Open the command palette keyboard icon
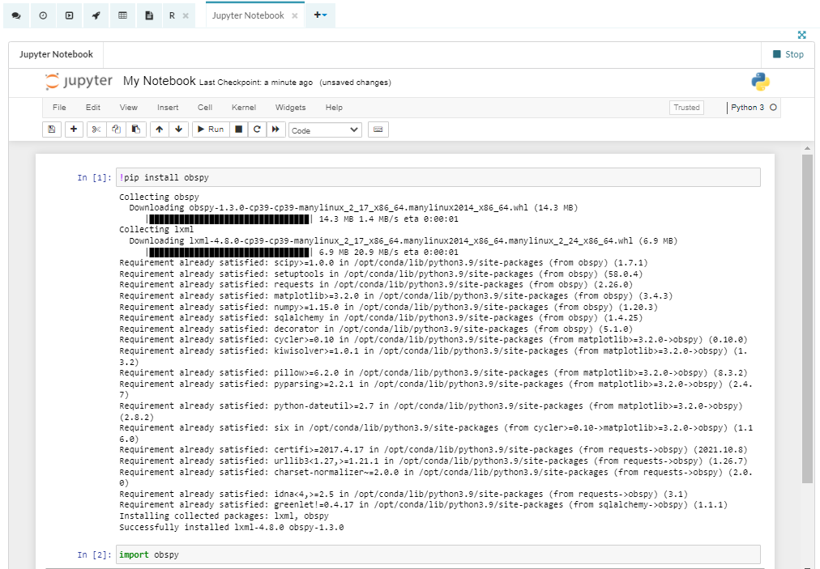Viewport: 820px width, 569px height. pos(378,130)
